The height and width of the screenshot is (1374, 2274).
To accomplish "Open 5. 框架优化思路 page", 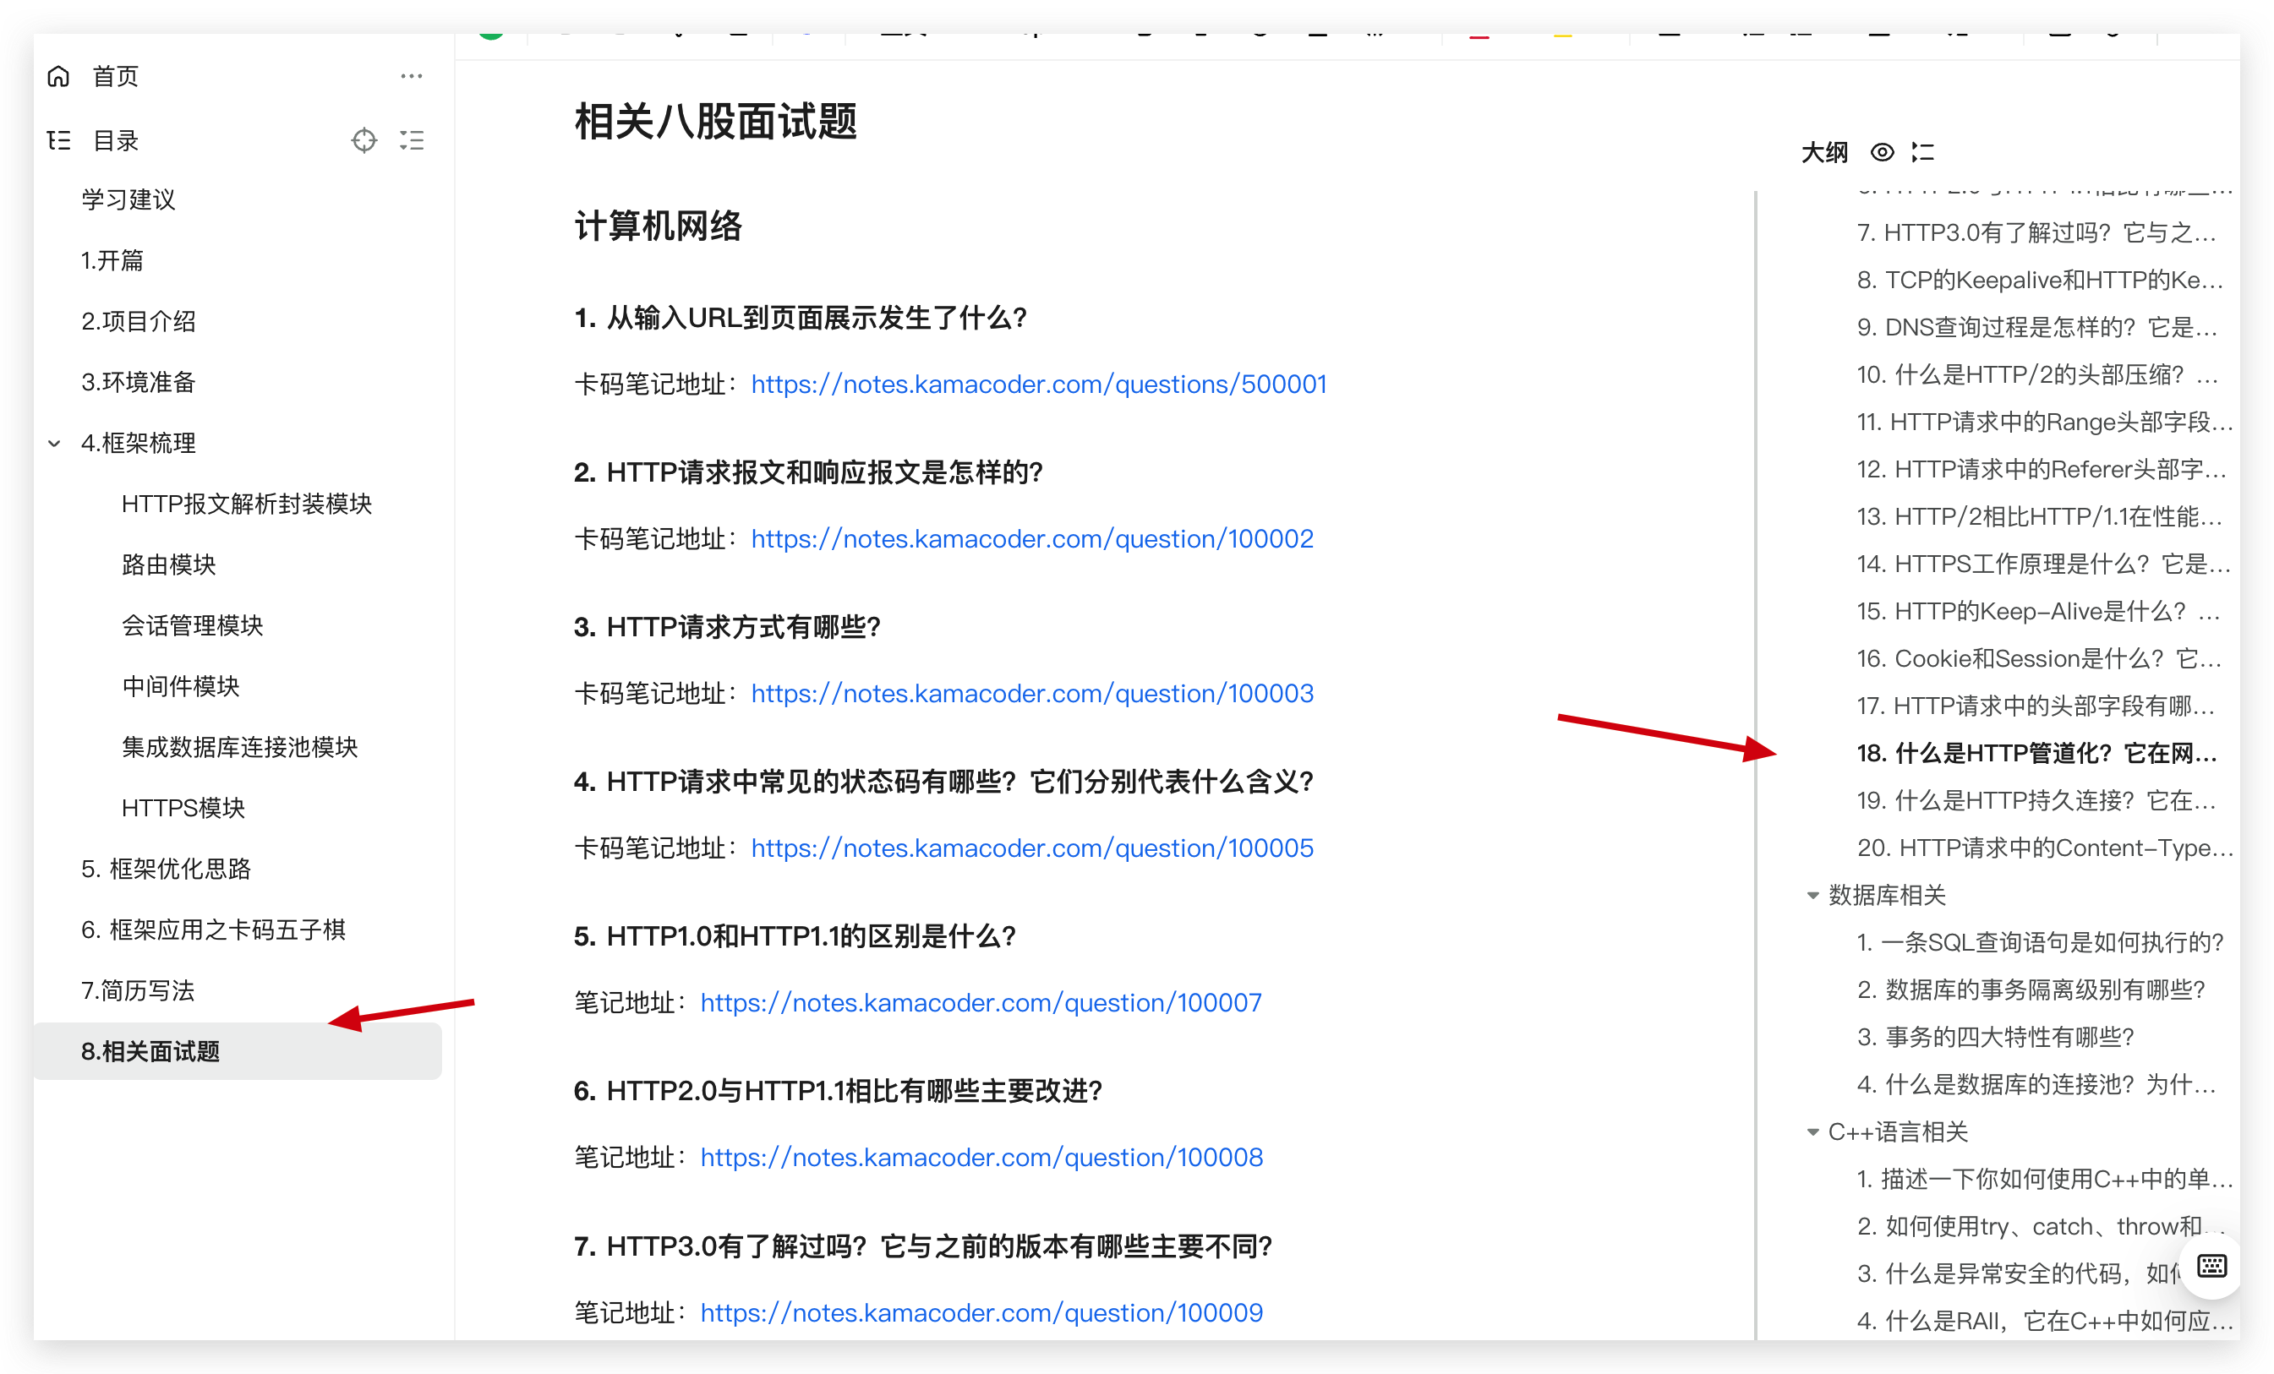I will tap(167, 870).
